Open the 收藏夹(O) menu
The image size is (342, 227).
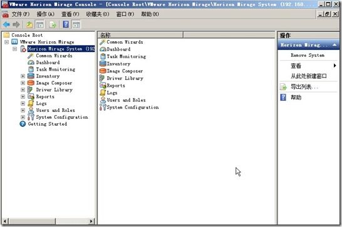[x=98, y=14]
